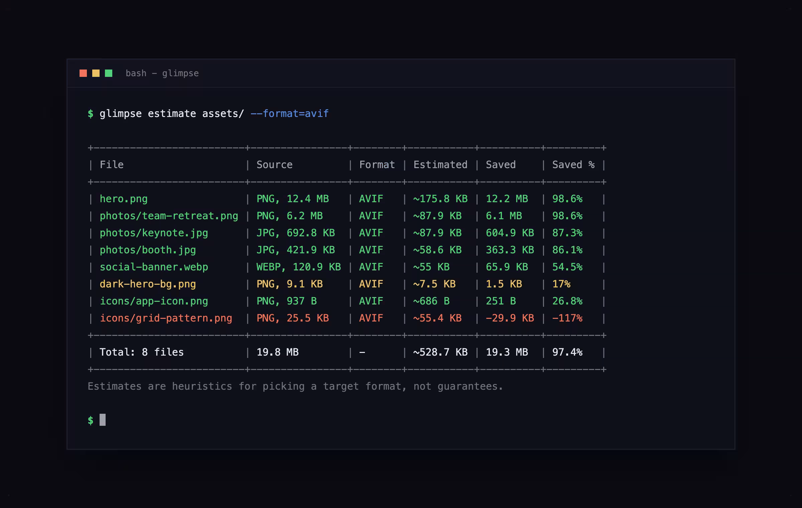
Task: Click the 'Total: 8 files' summary cell
Action: point(142,352)
